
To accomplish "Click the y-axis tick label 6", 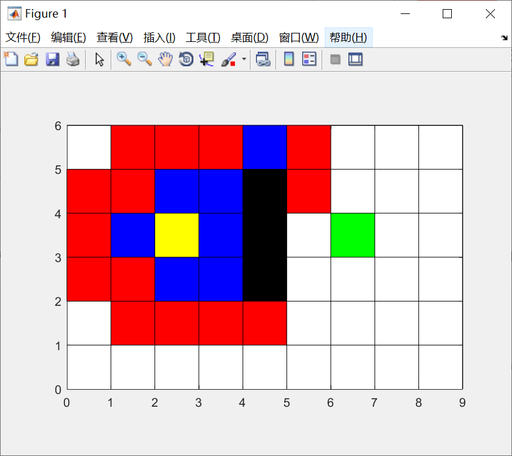I will [x=58, y=126].
